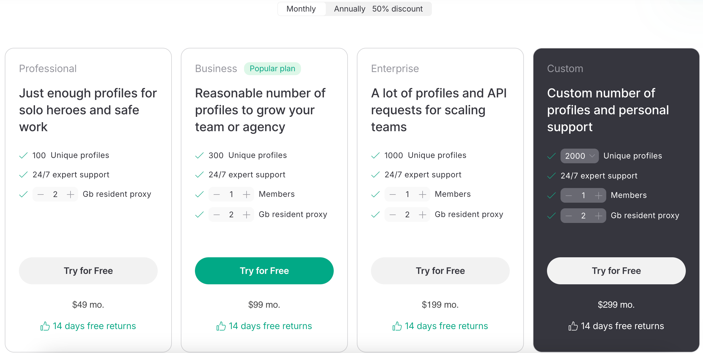The width and height of the screenshot is (703, 353).
Task: Click minus for Enterprise plan Members
Action: click(x=393, y=194)
